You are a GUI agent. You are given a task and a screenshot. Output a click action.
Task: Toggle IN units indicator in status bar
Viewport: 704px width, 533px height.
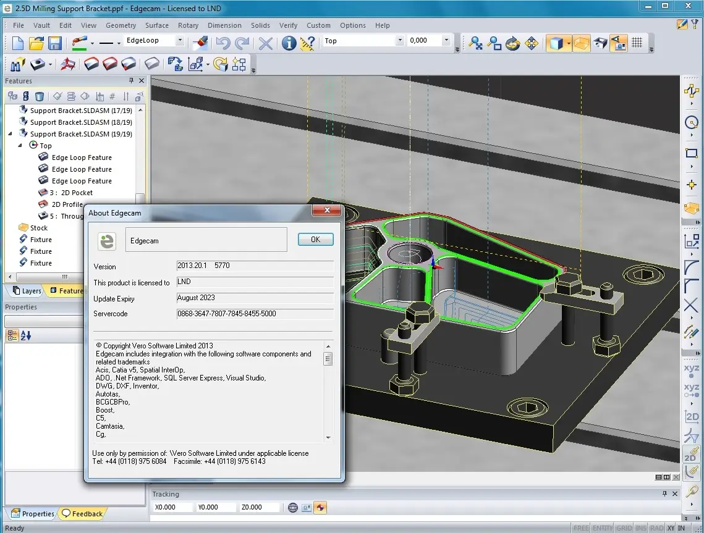681,528
